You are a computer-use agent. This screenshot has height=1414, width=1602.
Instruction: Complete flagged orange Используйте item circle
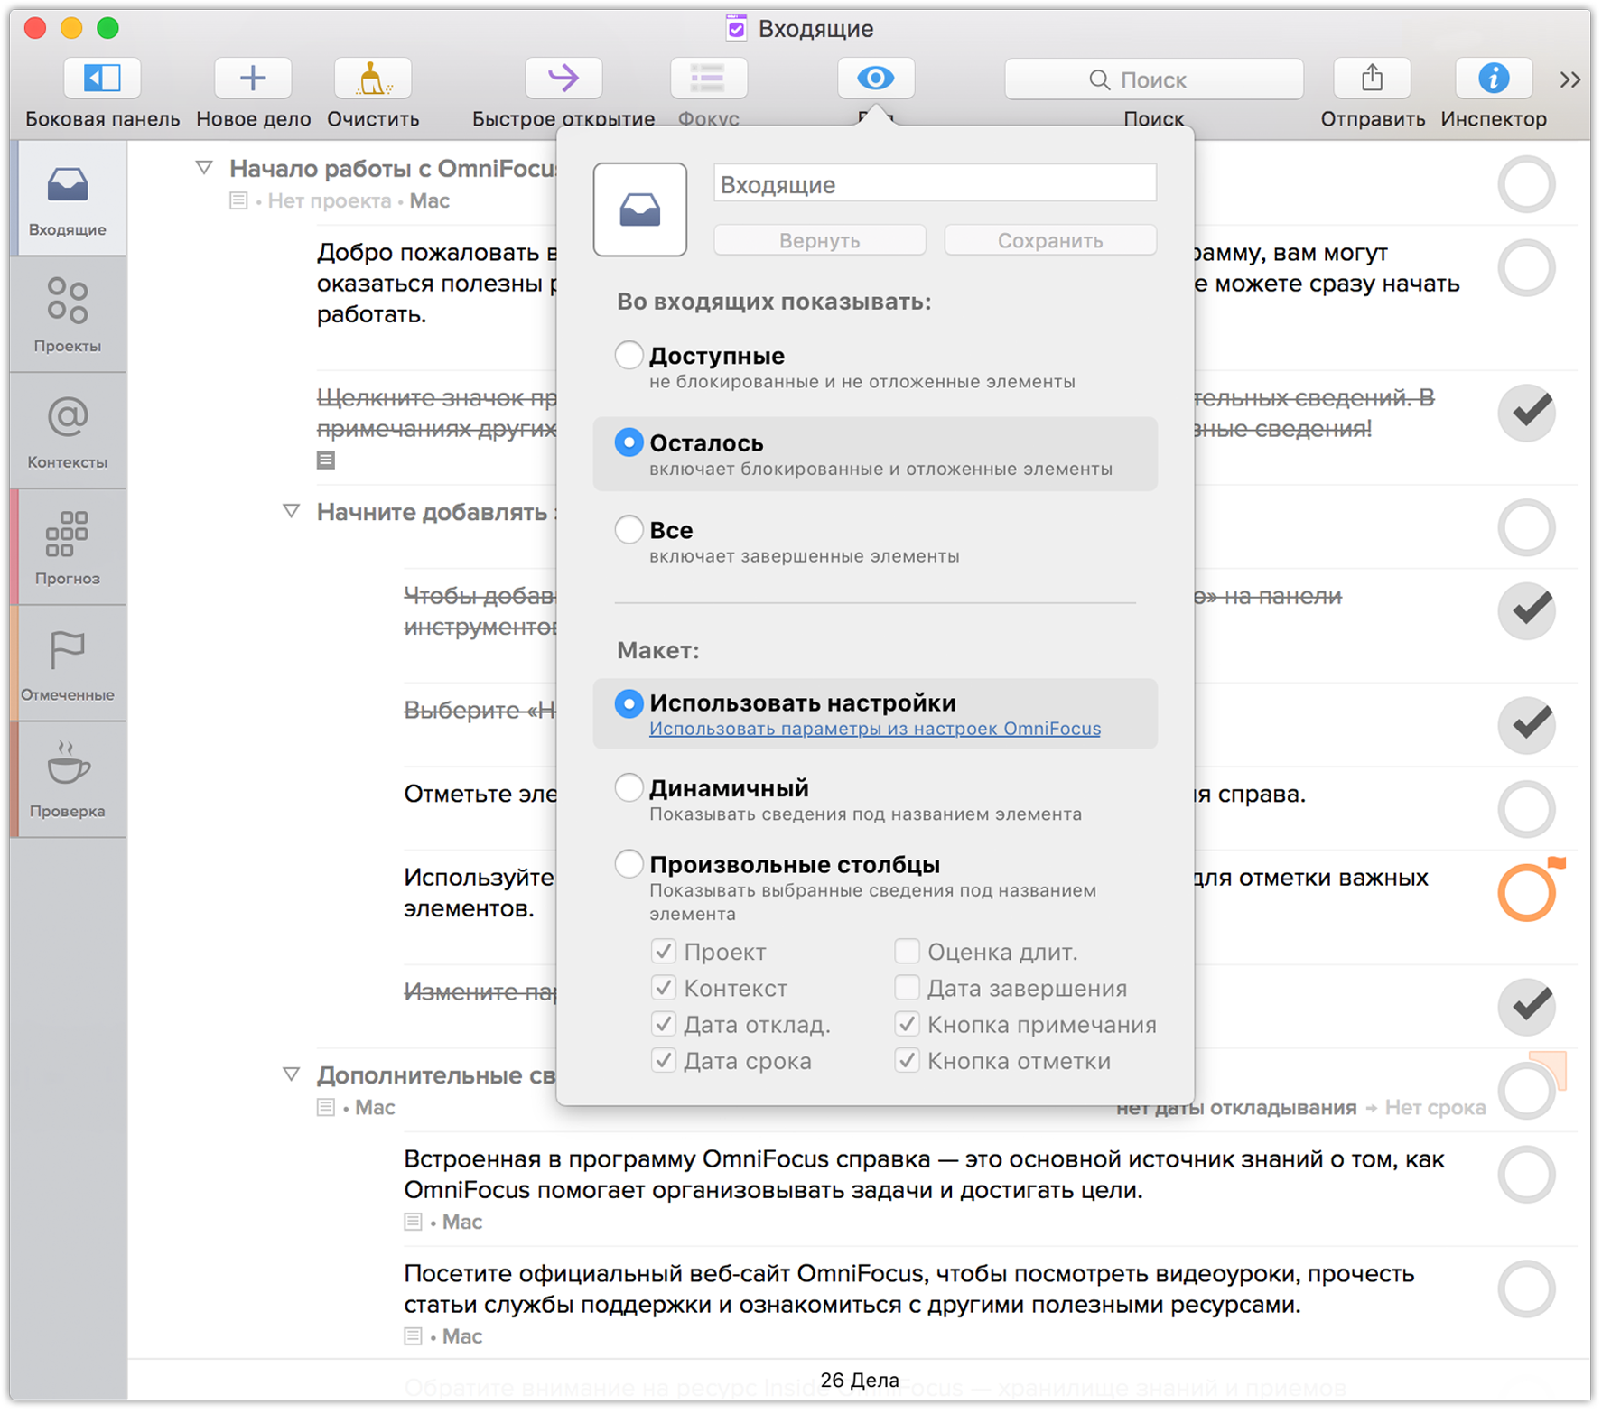tap(1526, 892)
